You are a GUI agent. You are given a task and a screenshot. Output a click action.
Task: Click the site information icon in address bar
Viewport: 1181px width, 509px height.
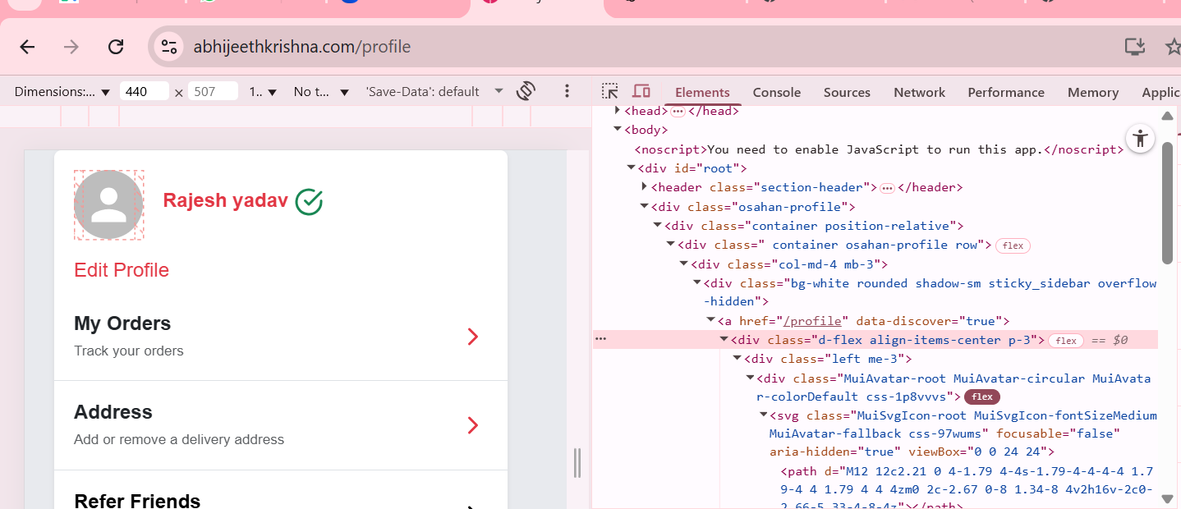pyautogui.click(x=168, y=47)
